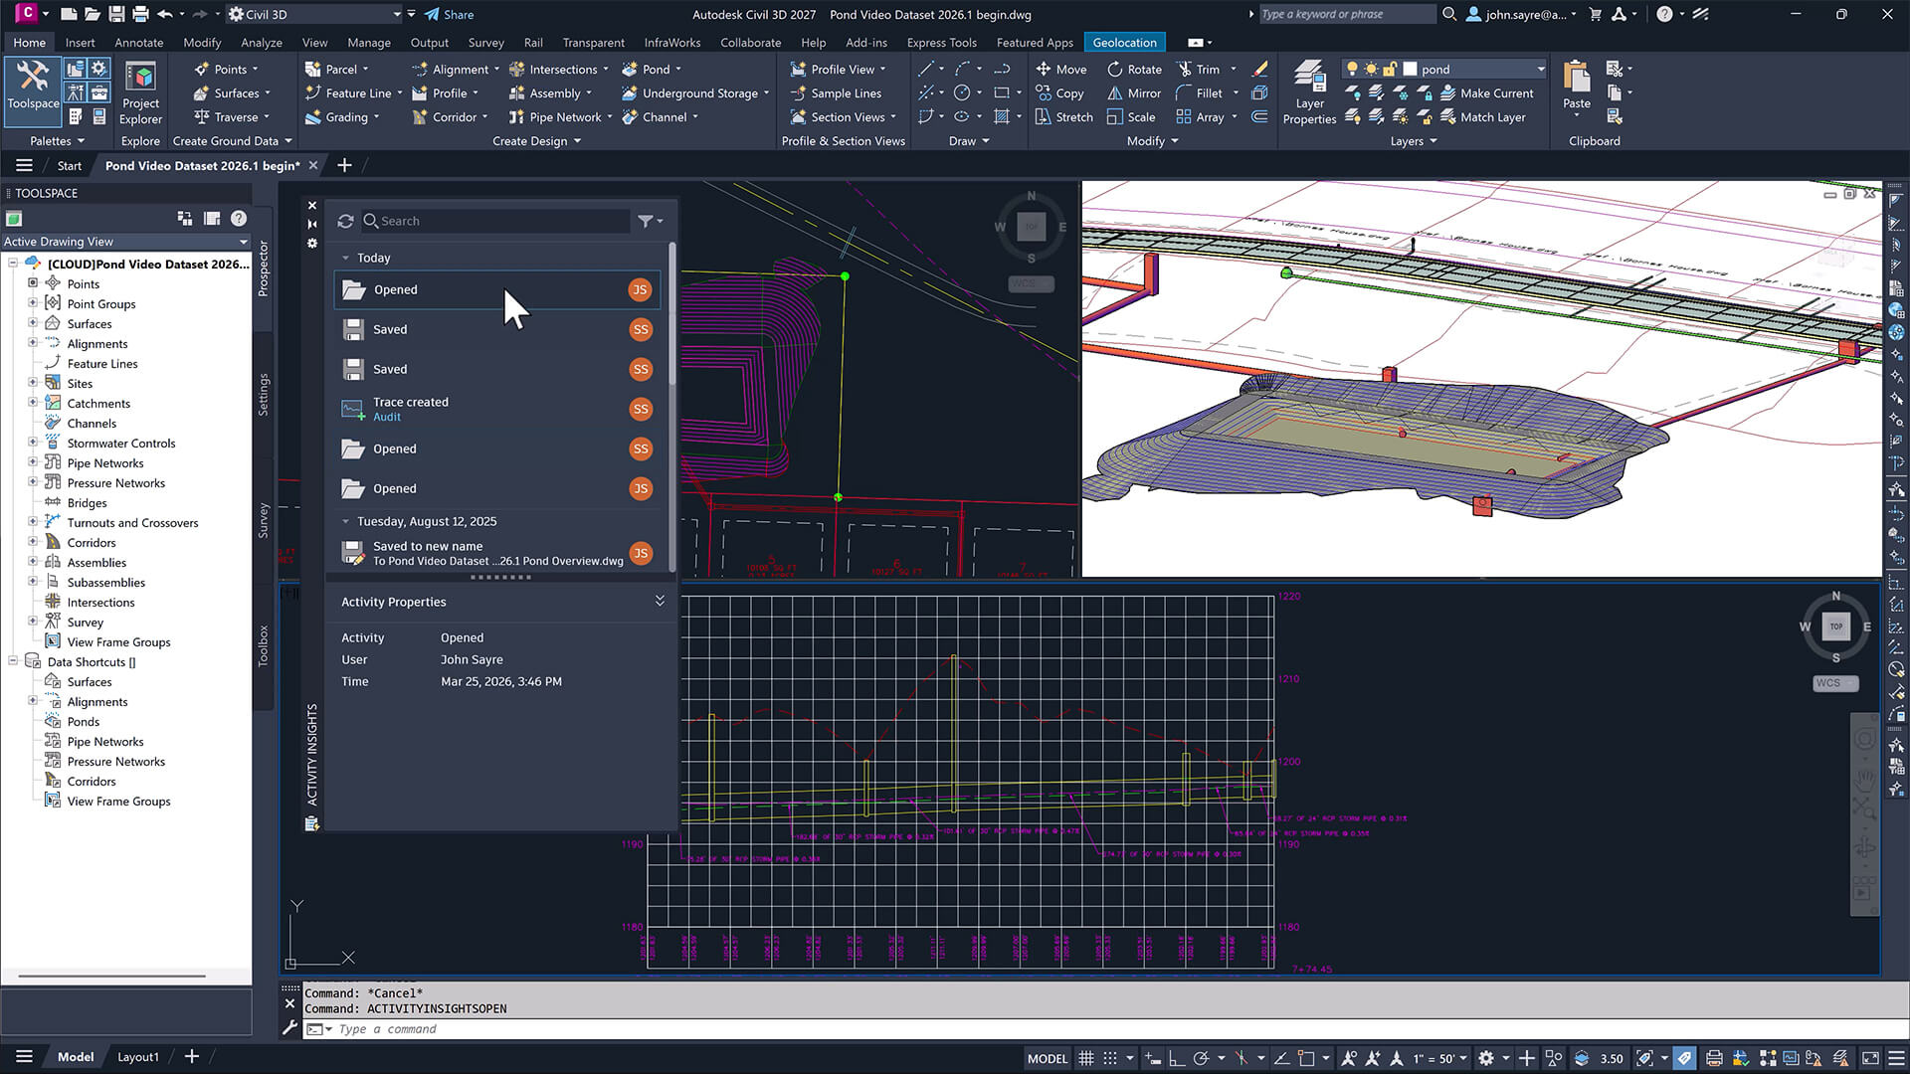This screenshot has height=1074, width=1910.
Task: Click the Activity Insights search field
Action: pyautogui.click(x=495, y=221)
